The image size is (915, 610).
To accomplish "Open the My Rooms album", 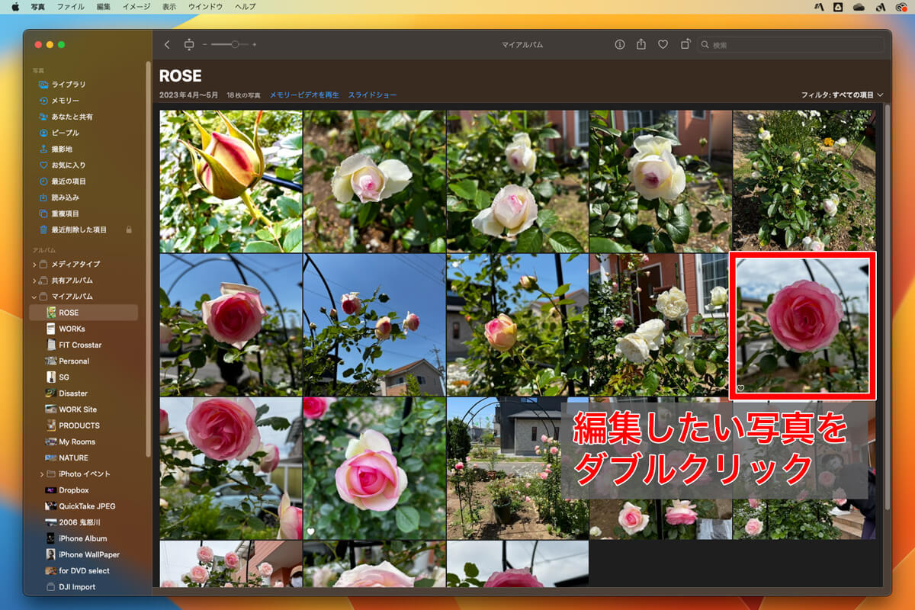I will 83,441.
